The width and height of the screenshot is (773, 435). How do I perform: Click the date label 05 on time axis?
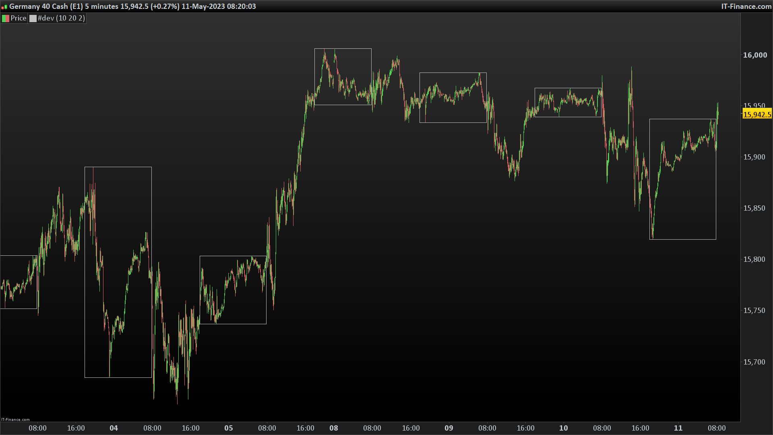tap(229, 428)
